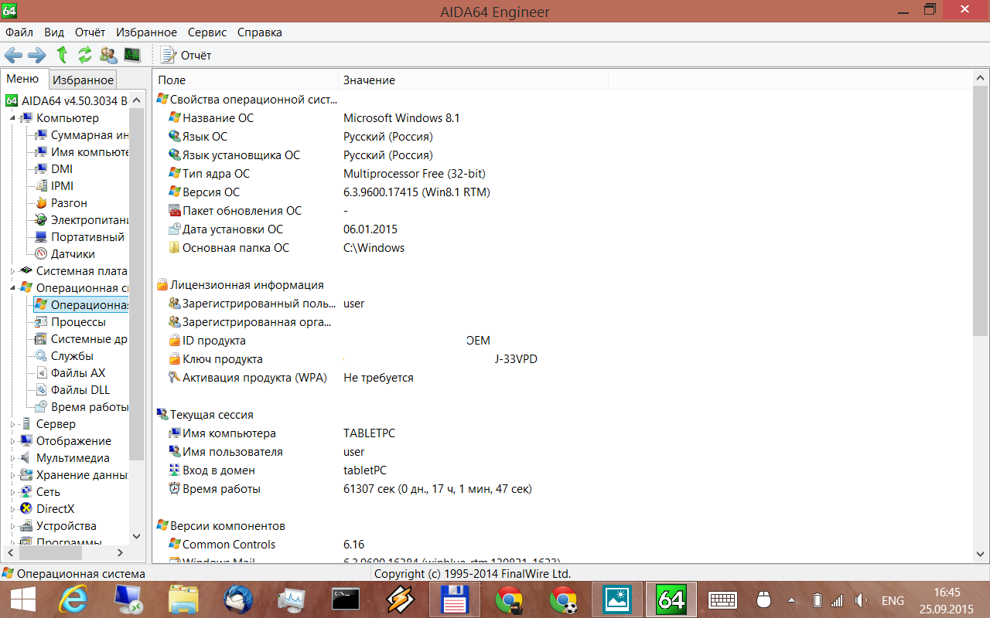This screenshot has width=990, height=618.
Task: Click the two-people icon in the toolbar
Action: [x=109, y=55]
